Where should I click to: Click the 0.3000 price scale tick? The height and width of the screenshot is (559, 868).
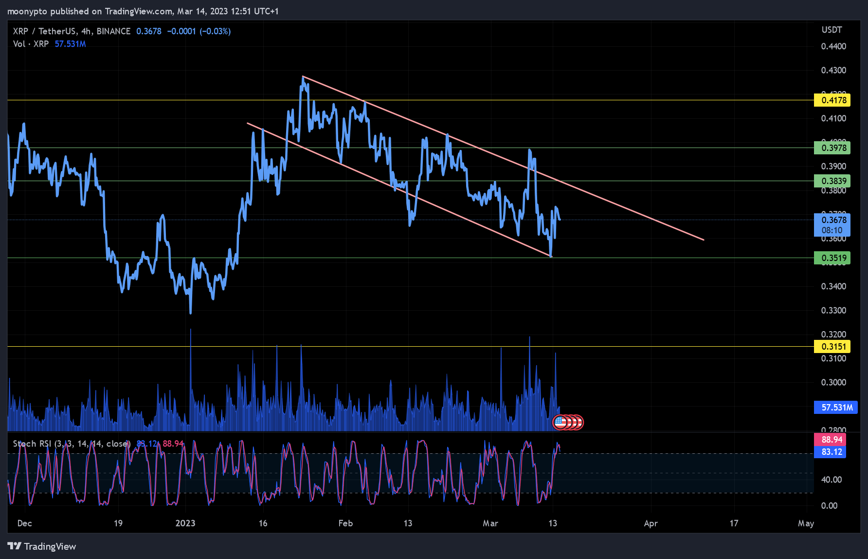tap(833, 382)
